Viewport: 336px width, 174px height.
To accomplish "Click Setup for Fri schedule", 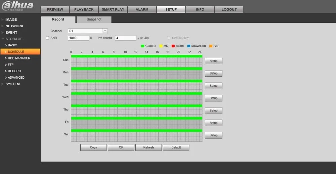I will pos(213,123).
